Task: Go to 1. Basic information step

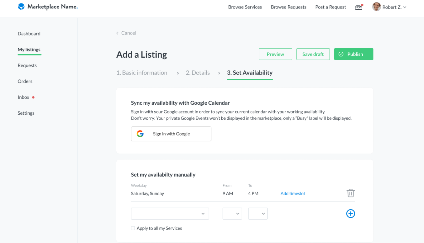Action: [x=142, y=73]
